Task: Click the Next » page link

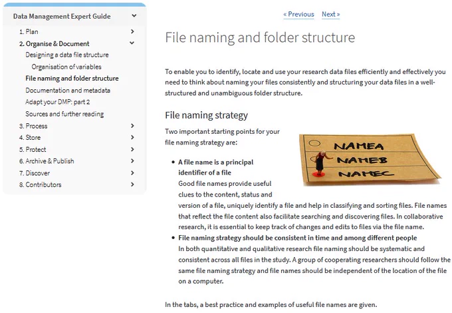Action: (330, 14)
